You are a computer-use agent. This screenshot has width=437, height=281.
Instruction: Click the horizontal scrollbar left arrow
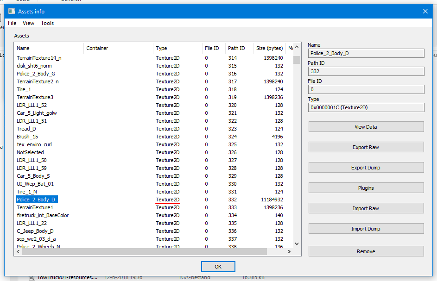[x=18, y=251]
